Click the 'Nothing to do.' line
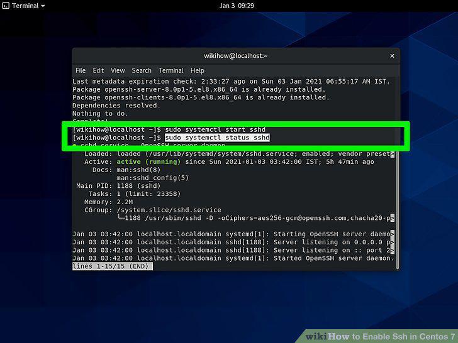Viewport: 458px width, 343px height. [100, 114]
